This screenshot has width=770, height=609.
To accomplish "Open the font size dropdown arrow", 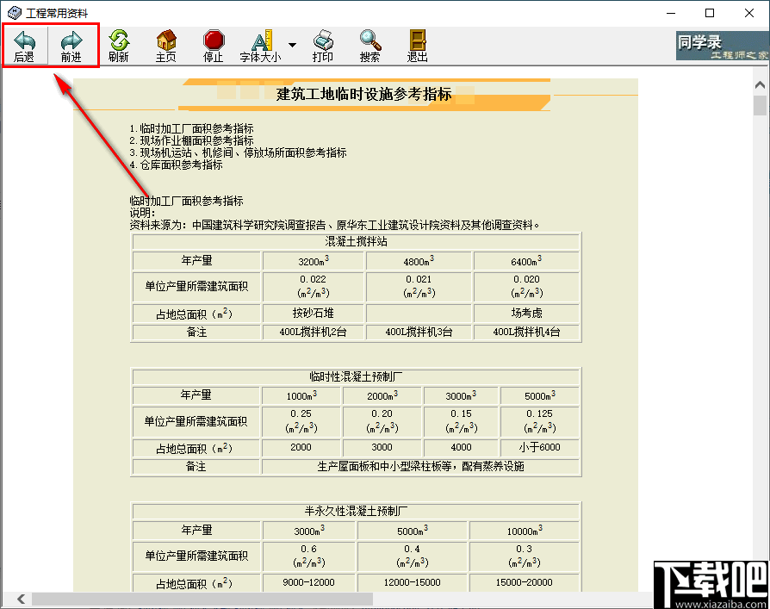I will point(290,46).
